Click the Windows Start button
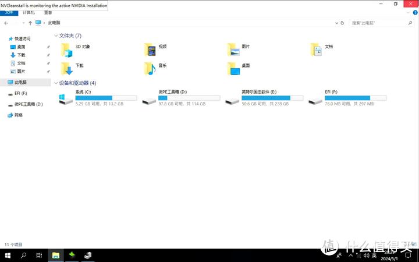Screen dimensions: 419x262 click(x=8, y=255)
